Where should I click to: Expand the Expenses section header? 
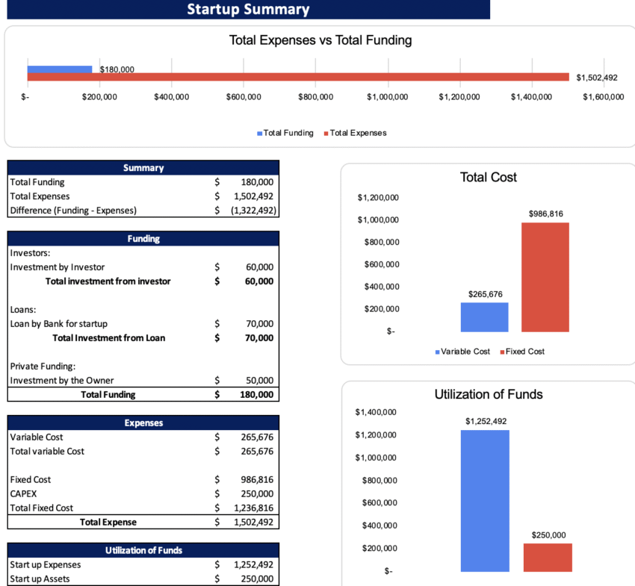pos(143,423)
